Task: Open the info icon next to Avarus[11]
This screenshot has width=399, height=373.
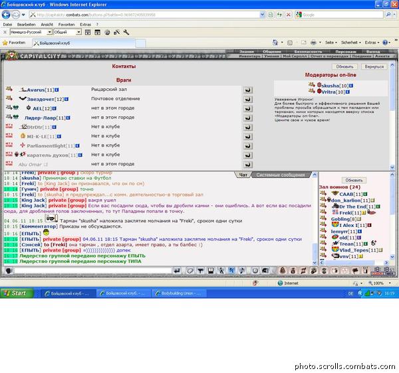Action: (x=57, y=90)
